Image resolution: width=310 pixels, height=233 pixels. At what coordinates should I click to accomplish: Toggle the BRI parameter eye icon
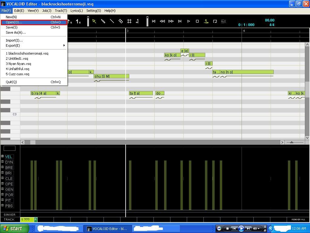[2, 172]
